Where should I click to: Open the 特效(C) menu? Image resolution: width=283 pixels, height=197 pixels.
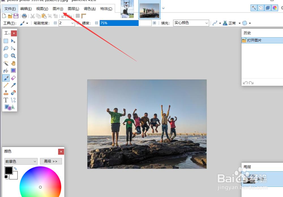106,9
